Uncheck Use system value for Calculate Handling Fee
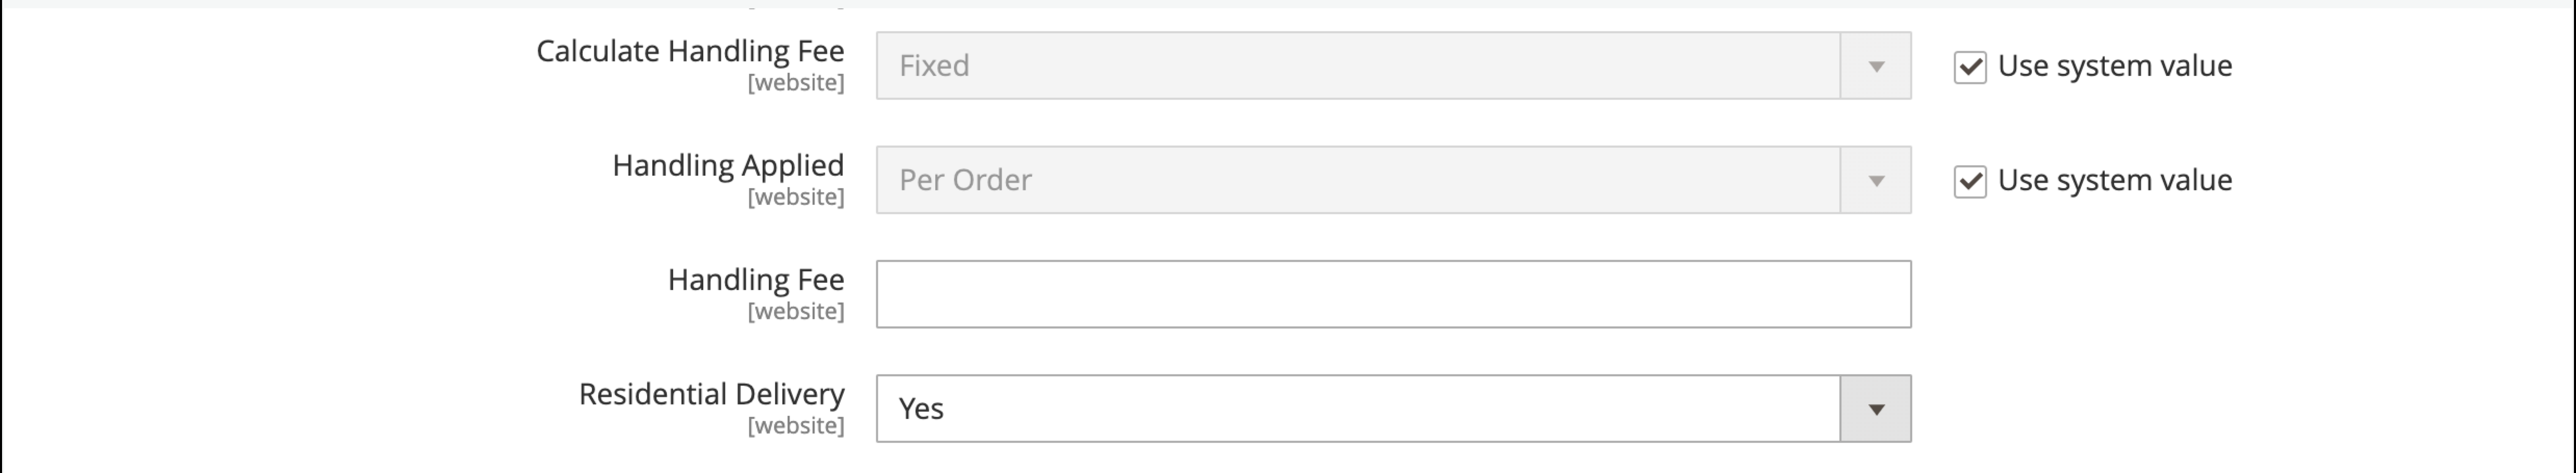 point(1970,67)
